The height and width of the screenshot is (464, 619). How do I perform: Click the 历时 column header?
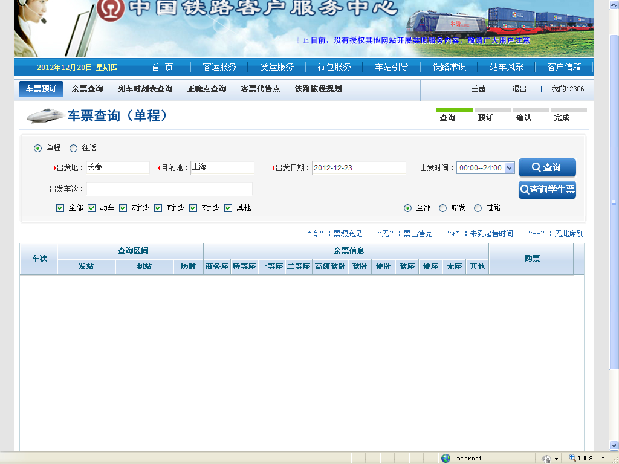[189, 266]
